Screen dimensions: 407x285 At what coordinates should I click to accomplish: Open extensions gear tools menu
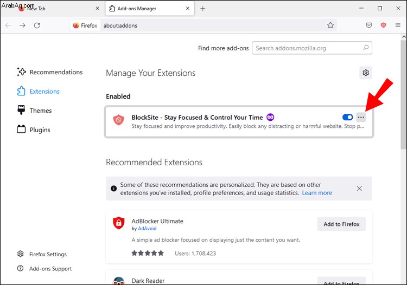366,73
